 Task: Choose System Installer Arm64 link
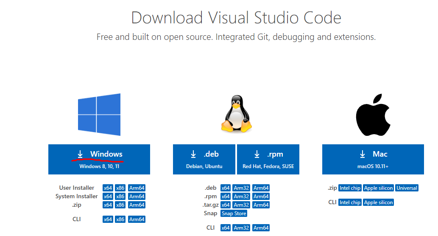(137, 196)
